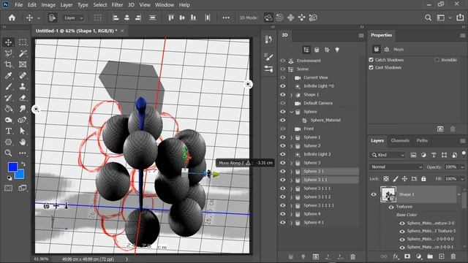Switch to the Paths tab
The image size is (468, 263).
[x=422, y=140]
